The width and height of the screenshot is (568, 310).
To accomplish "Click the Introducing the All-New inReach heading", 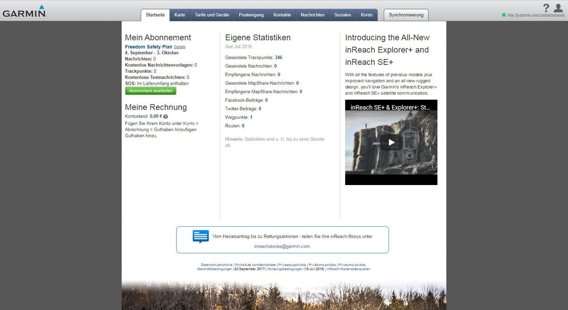I will point(387,50).
